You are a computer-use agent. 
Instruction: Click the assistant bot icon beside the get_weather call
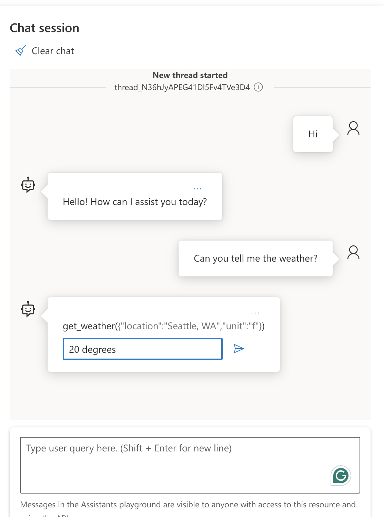pos(28,309)
